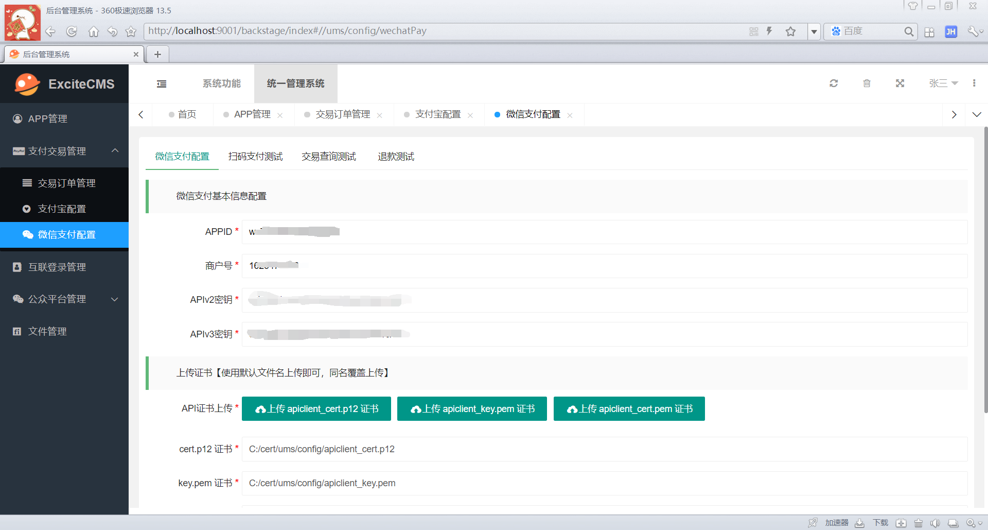The image size is (988, 530).
Task: Open a new browser tab
Action: click(x=157, y=54)
